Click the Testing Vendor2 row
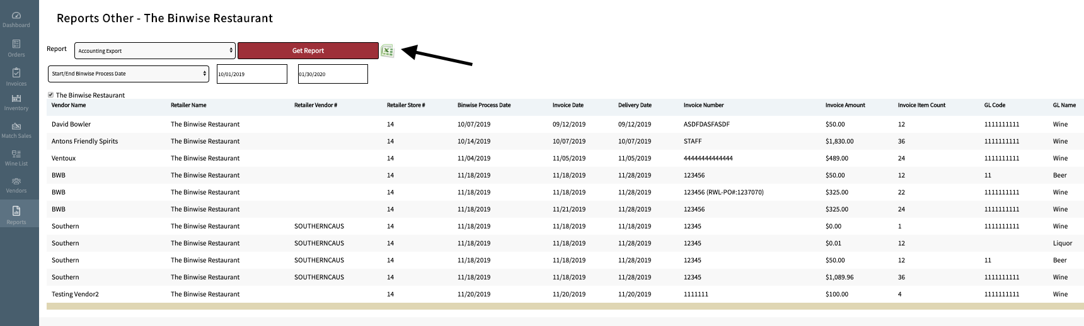This screenshot has width=1084, height=326. click(75, 295)
